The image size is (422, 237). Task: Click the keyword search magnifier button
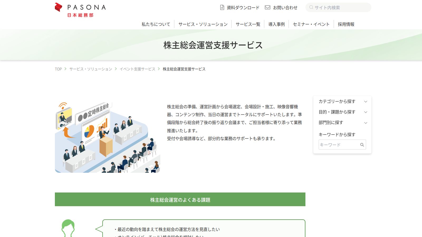[x=362, y=145]
